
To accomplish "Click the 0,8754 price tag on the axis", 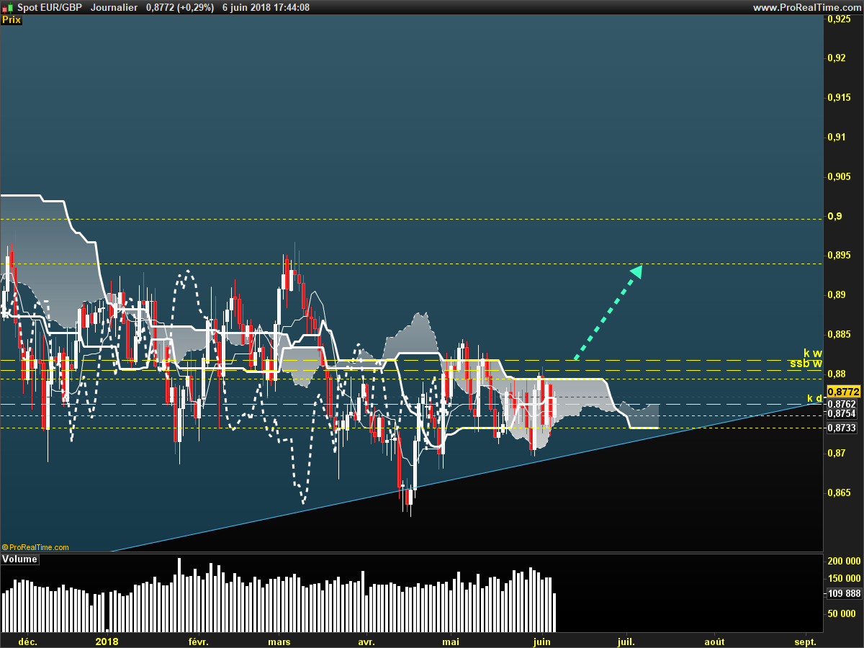I will click(x=842, y=414).
